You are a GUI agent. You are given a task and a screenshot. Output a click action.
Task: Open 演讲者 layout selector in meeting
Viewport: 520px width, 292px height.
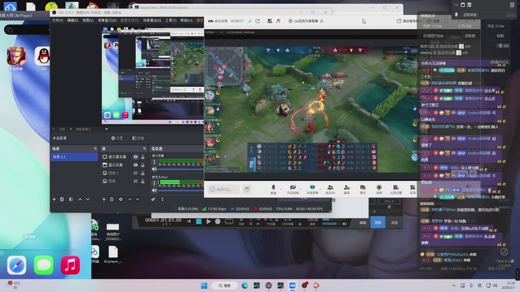click(409, 21)
